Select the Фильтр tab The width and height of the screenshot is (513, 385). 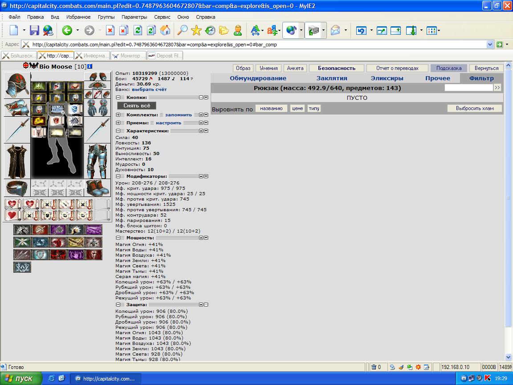pyautogui.click(x=481, y=78)
